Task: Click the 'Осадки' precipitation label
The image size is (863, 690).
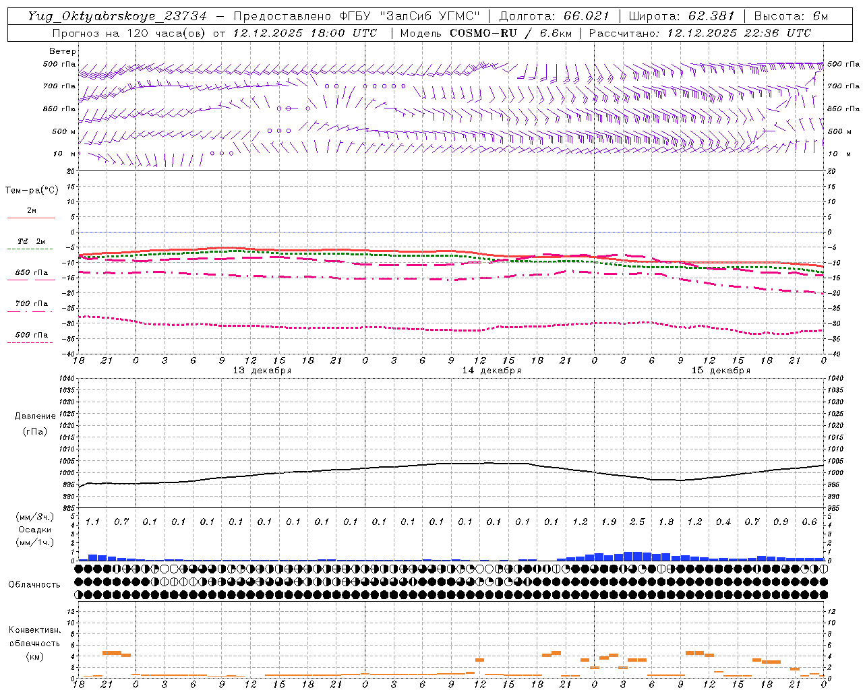Action: (x=35, y=530)
